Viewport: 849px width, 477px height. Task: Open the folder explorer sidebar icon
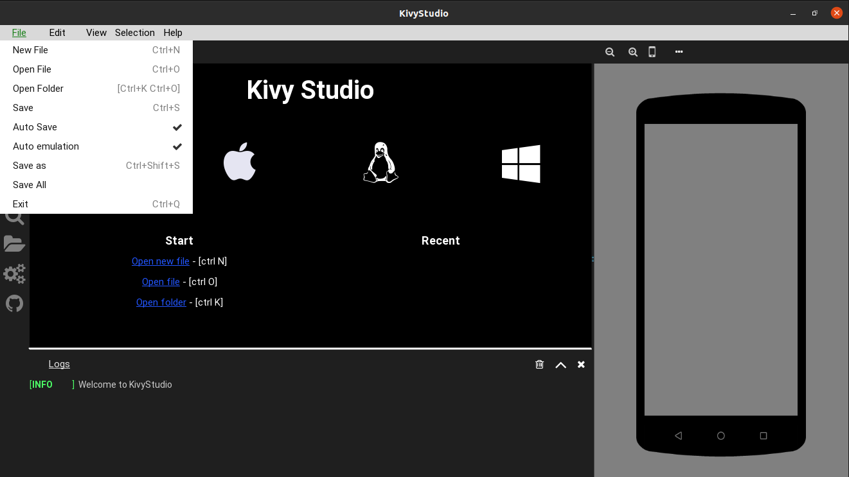[x=14, y=243]
